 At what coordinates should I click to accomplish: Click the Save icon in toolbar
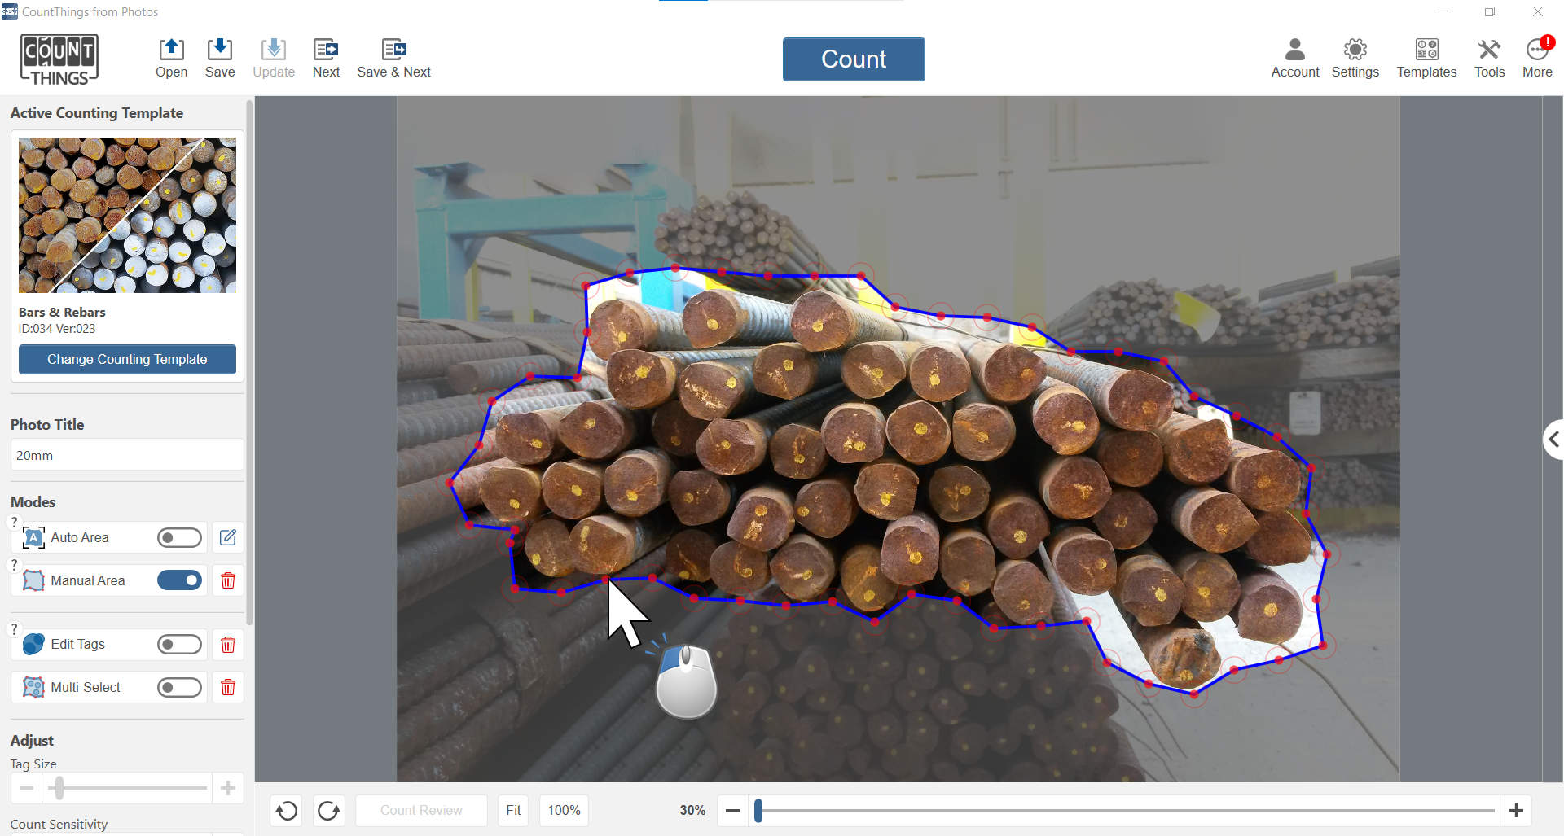(x=219, y=50)
